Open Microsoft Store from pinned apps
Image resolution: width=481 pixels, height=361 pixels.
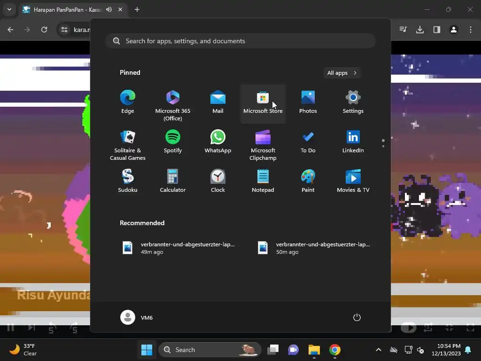263,103
